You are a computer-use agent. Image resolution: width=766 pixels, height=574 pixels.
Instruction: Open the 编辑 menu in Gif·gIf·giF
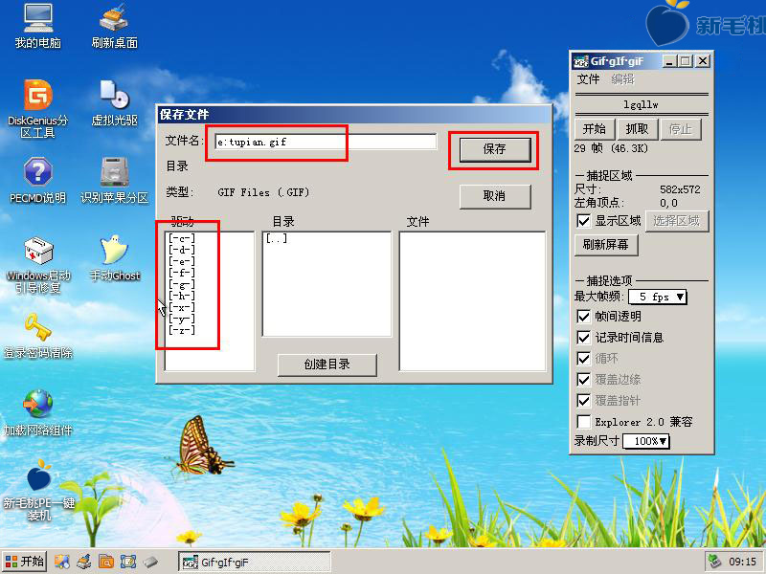pyautogui.click(x=622, y=79)
